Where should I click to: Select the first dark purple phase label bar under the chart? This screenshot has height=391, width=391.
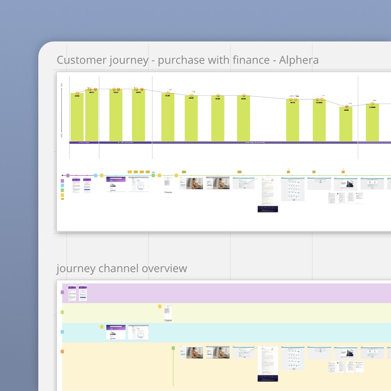84,143
